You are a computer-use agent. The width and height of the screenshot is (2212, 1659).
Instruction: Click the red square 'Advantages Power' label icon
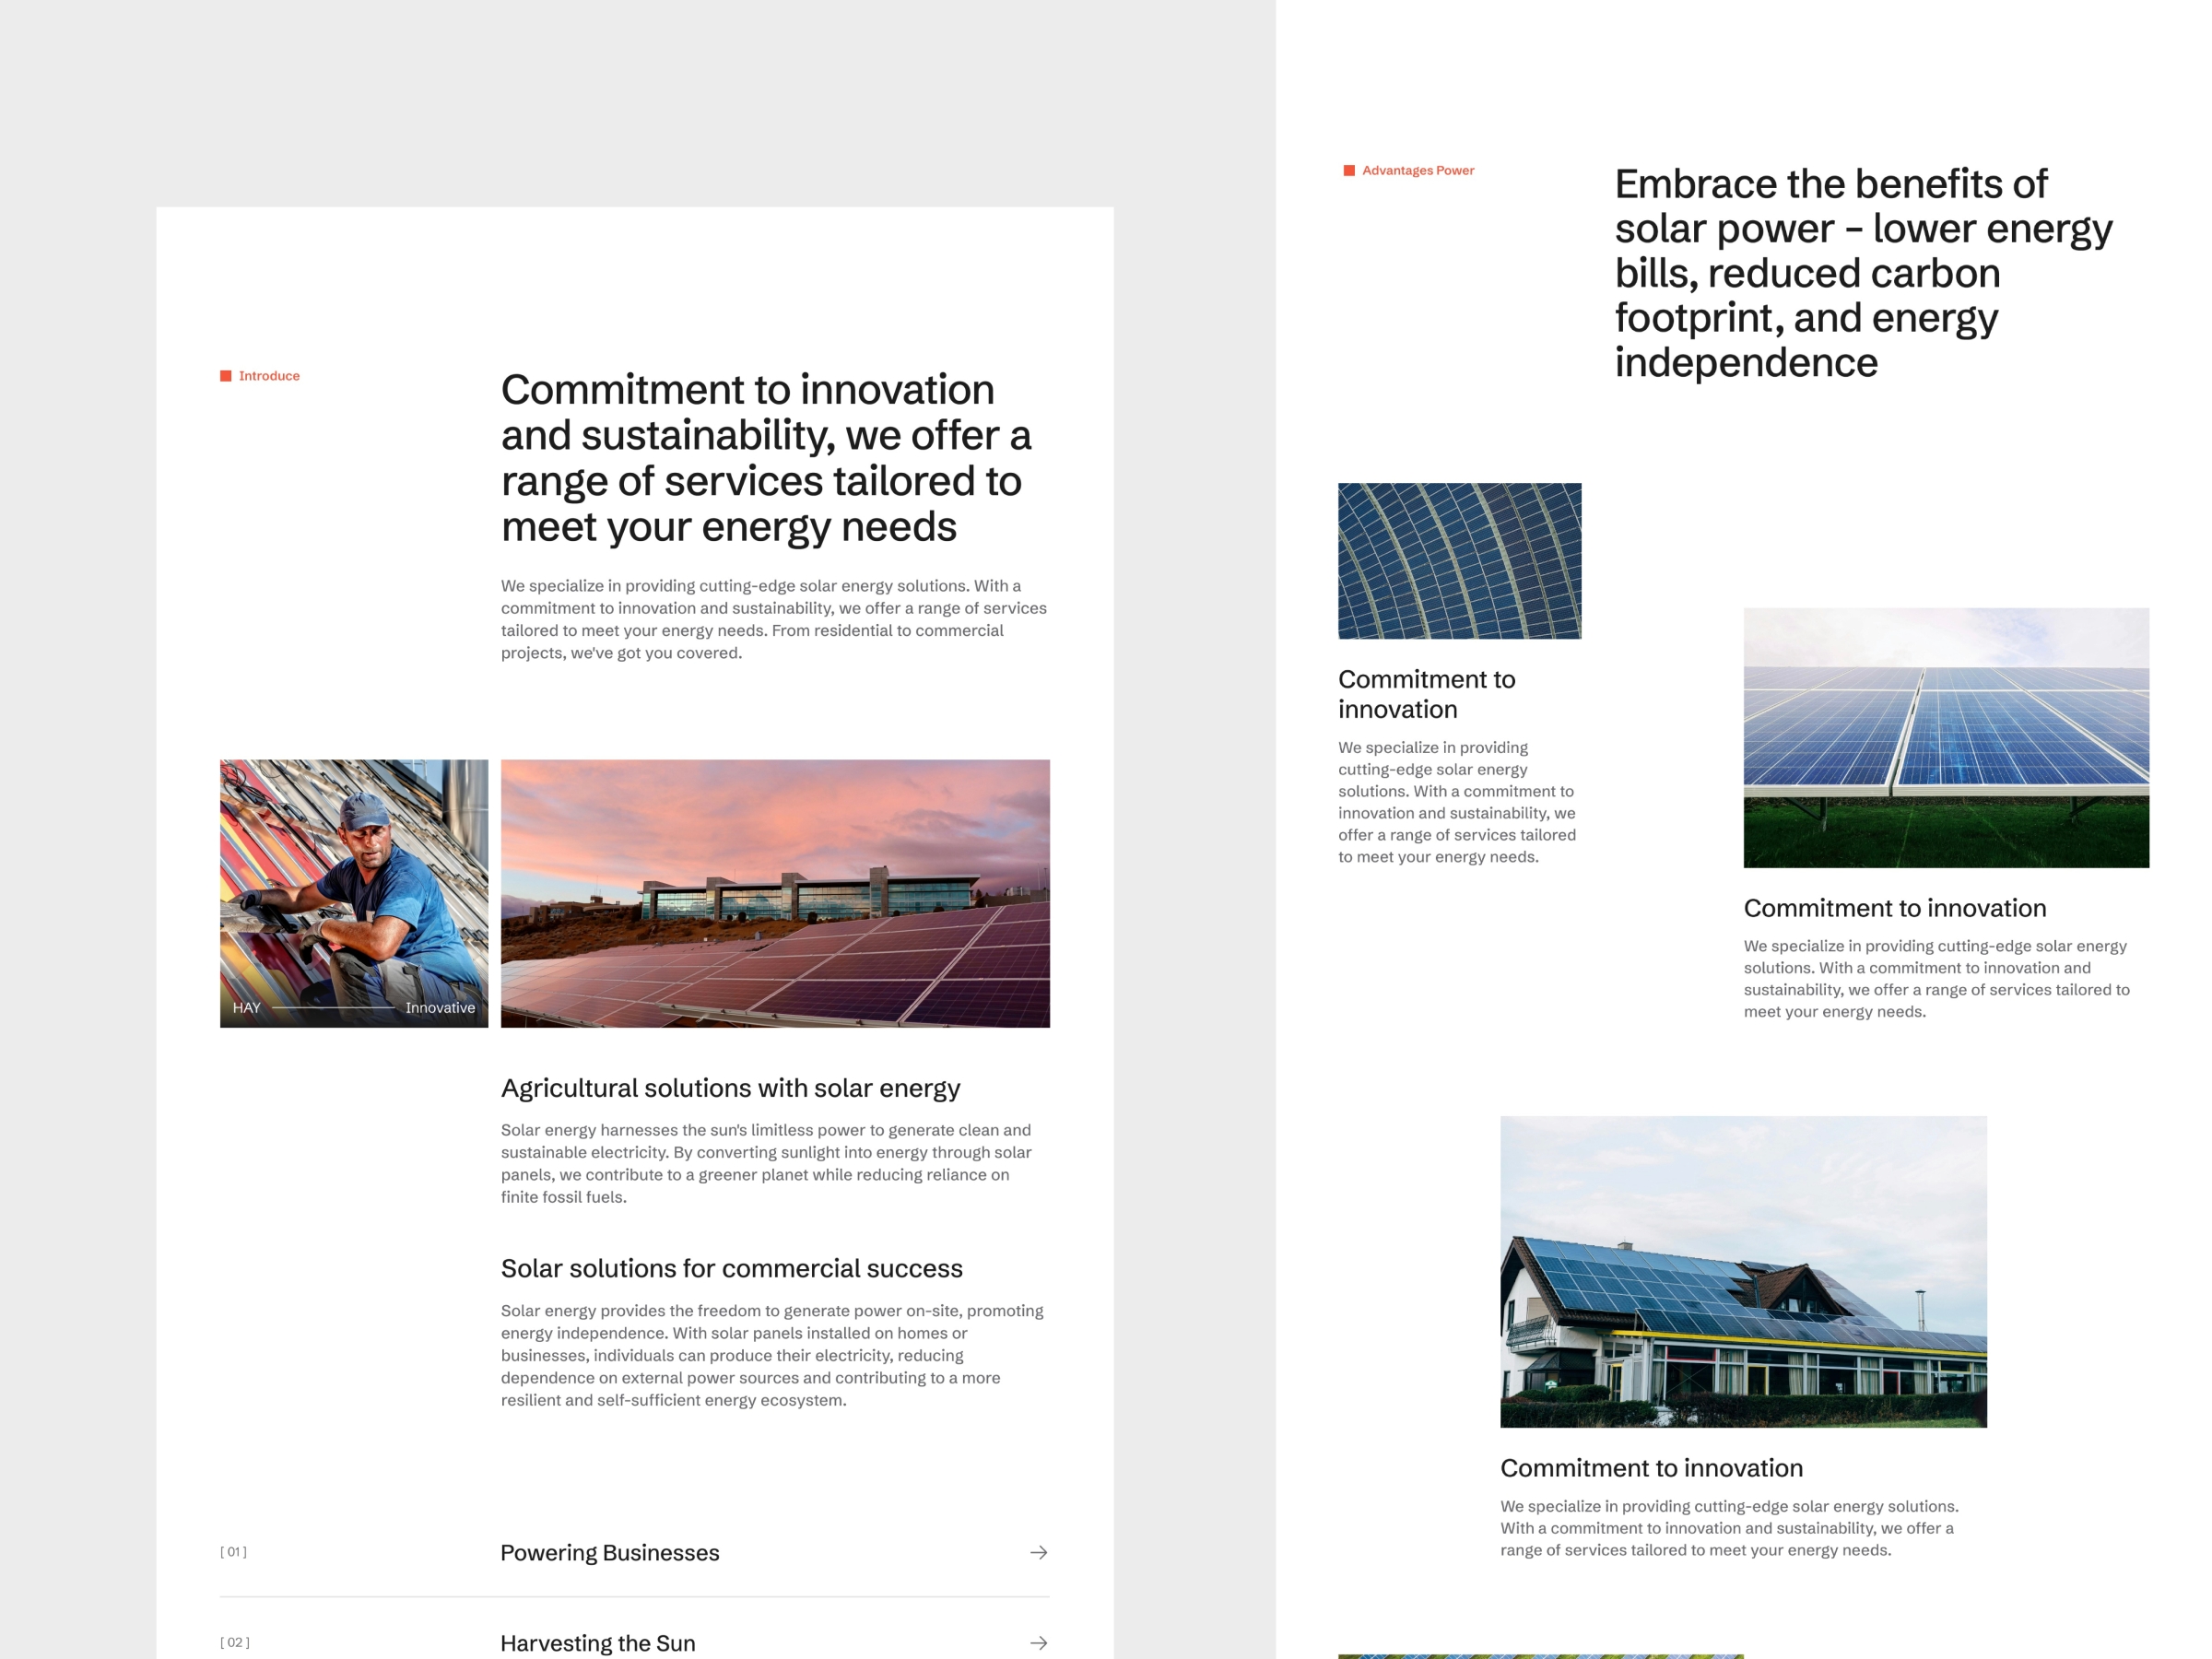point(1353,169)
